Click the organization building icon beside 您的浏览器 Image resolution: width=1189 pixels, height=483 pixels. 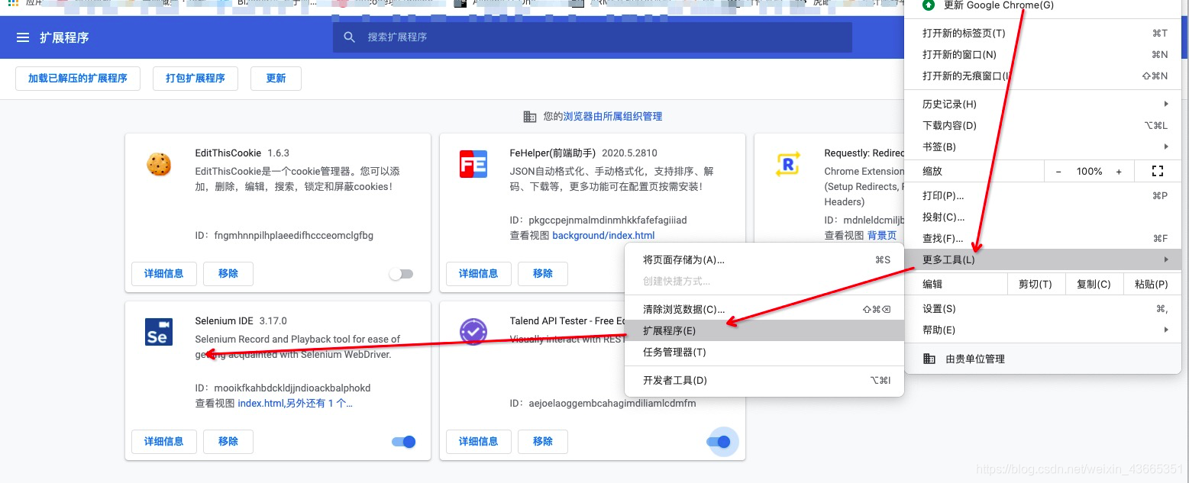529,117
